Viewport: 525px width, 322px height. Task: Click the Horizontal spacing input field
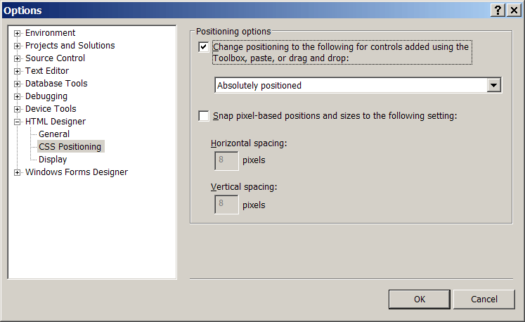pos(225,160)
